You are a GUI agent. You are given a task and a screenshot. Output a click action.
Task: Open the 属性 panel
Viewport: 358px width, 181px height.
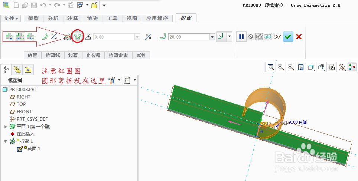(141, 55)
